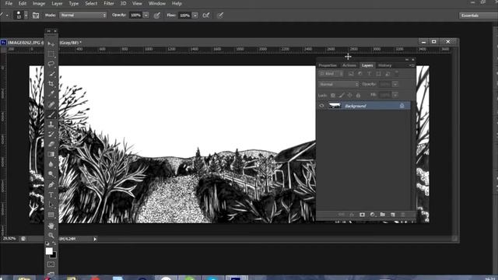Toggle lock transparent pixels in Layers panel

point(332,95)
